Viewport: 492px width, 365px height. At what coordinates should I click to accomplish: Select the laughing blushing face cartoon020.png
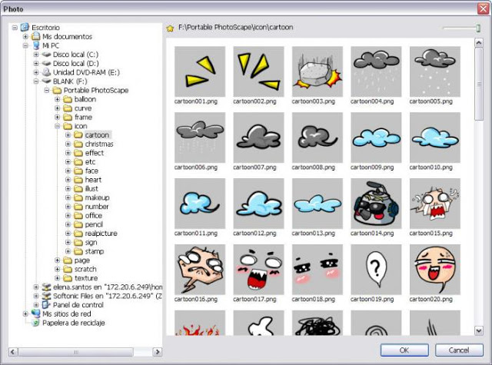pos(435,270)
